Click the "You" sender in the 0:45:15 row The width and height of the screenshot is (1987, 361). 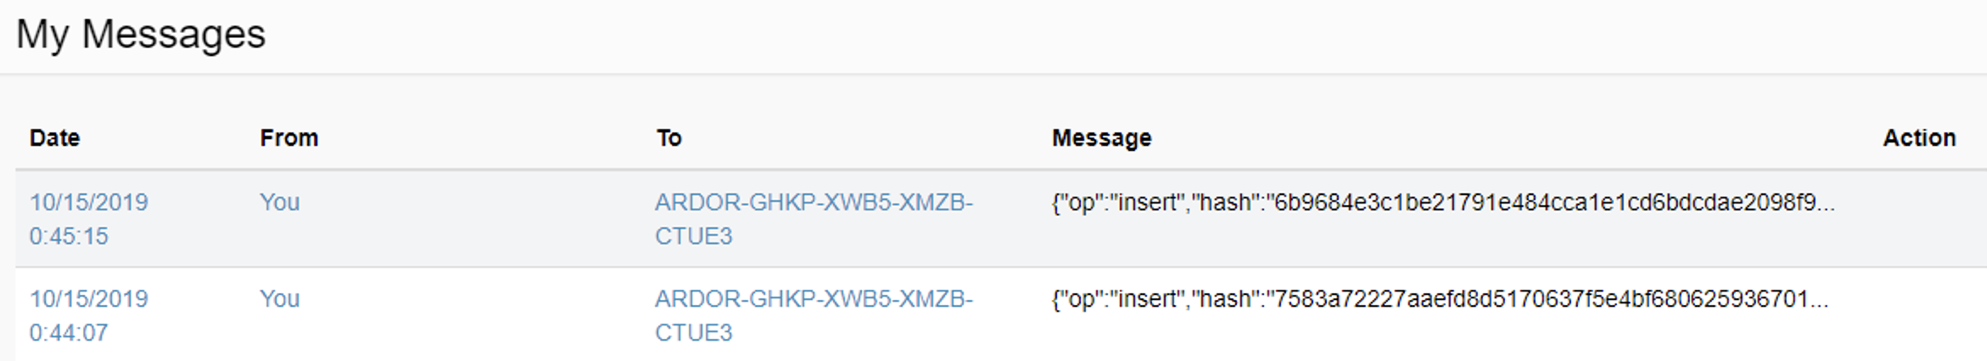[279, 203]
